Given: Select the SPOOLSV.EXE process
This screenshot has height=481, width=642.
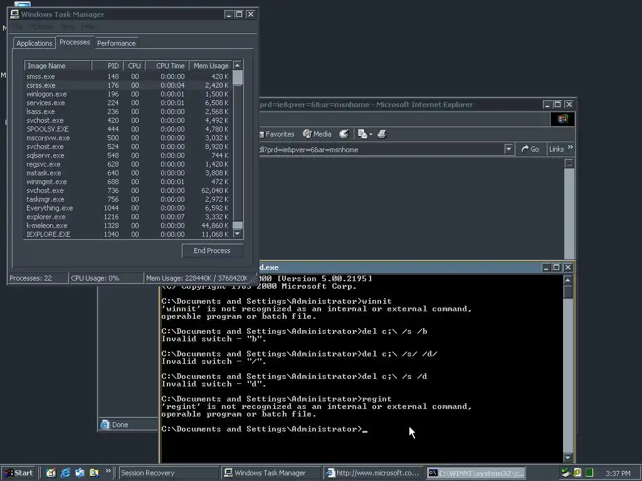Looking at the screenshot, I should [128, 129].
